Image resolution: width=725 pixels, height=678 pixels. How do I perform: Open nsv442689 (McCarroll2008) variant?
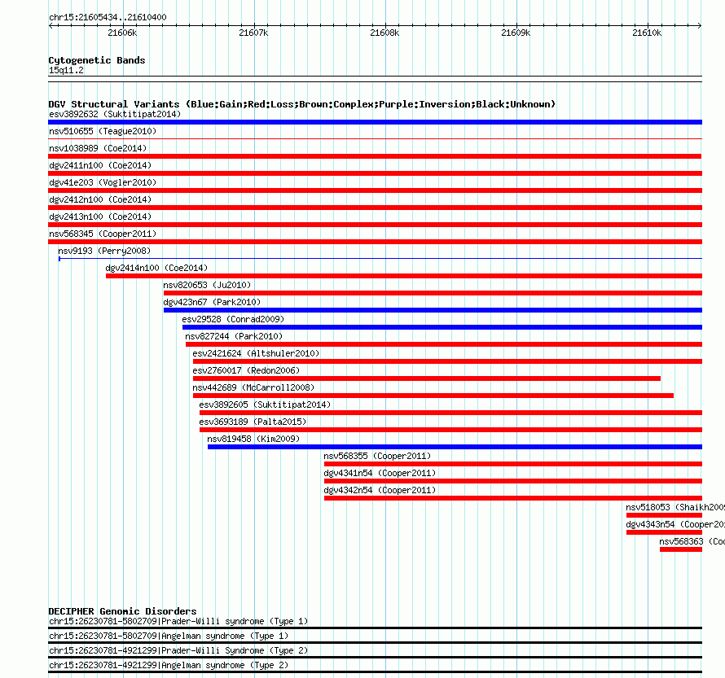tap(254, 387)
